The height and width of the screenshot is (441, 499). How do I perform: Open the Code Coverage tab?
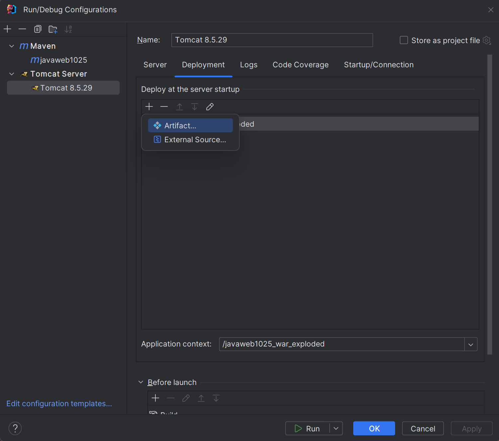click(x=300, y=65)
